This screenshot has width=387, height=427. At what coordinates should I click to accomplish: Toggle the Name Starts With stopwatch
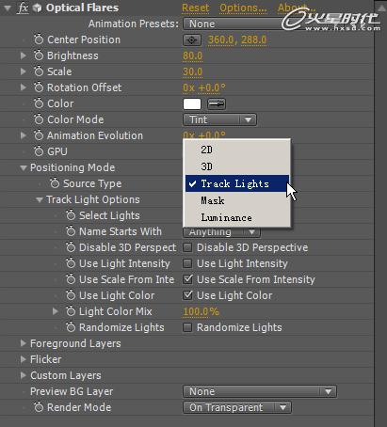71,231
